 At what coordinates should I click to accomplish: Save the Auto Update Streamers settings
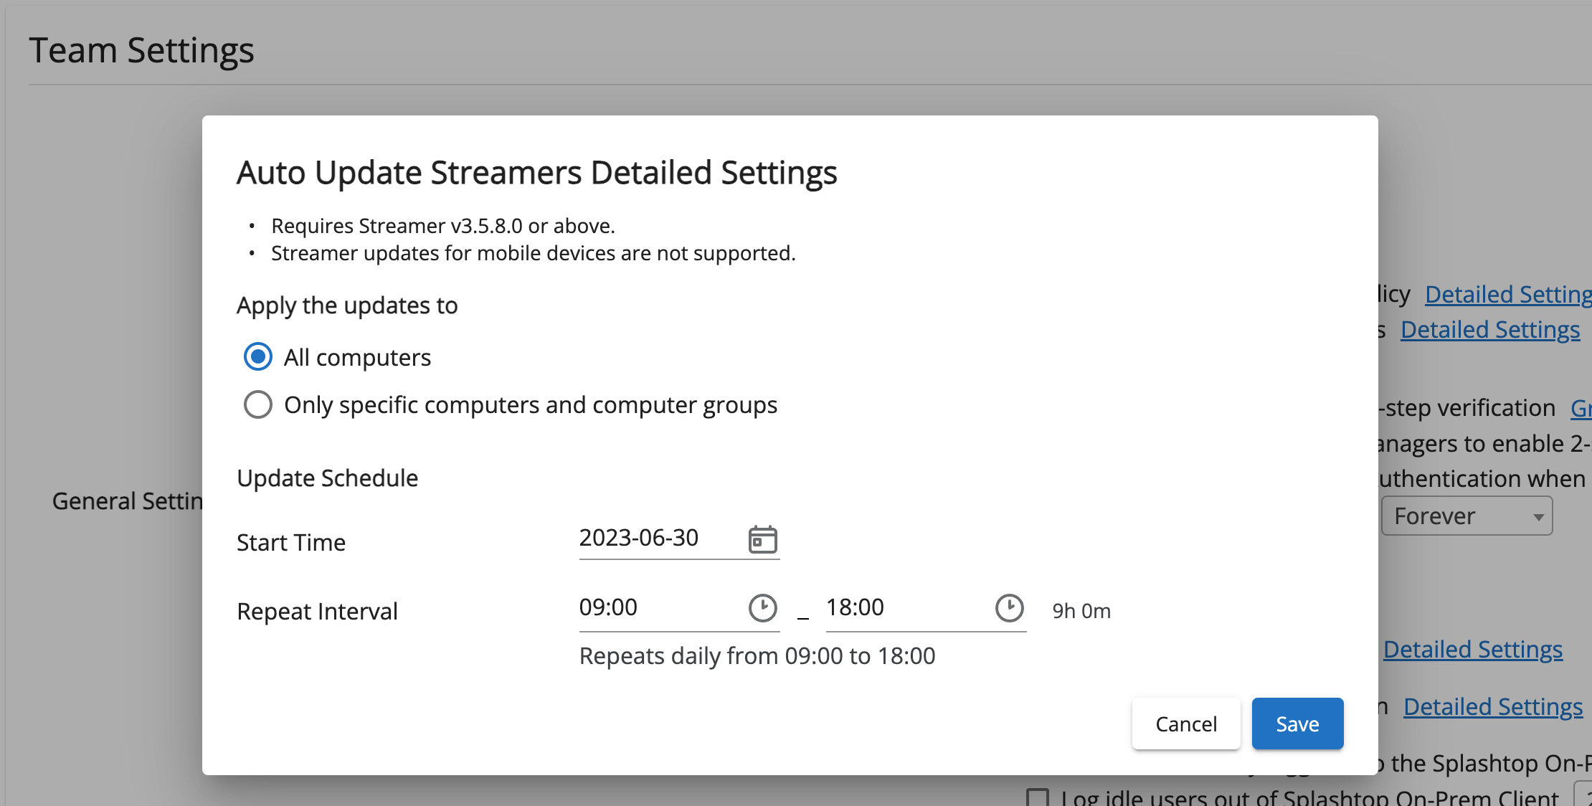(1297, 724)
